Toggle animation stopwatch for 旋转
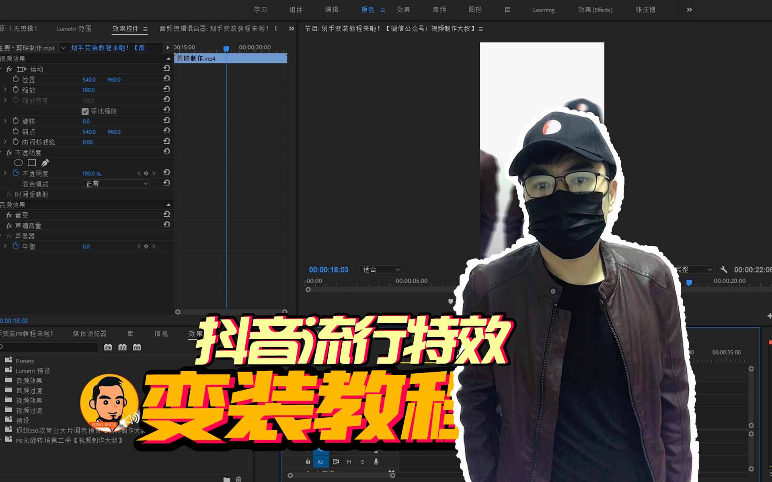 tap(16, 121)
